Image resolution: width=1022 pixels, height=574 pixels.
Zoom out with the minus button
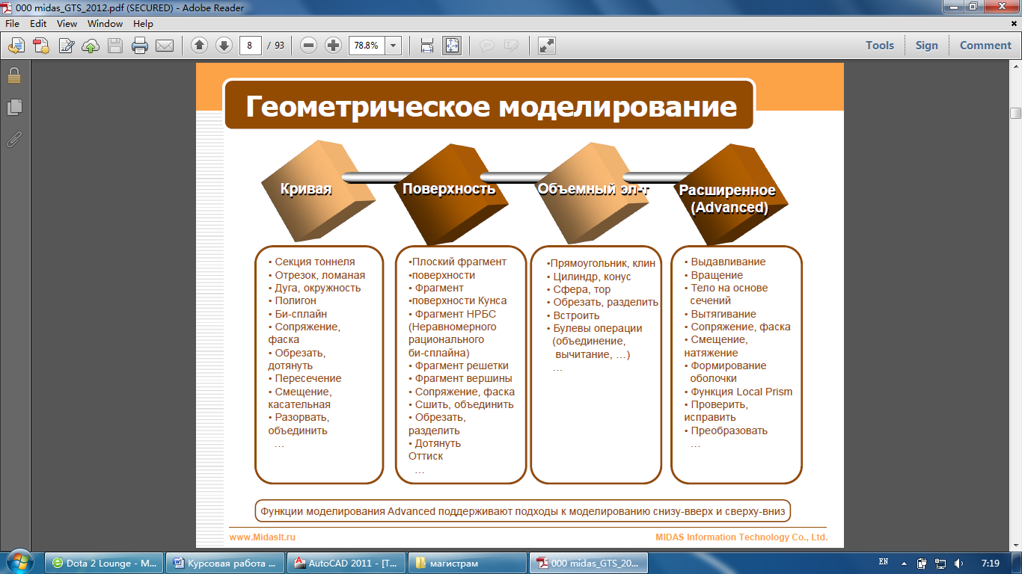(308, 46)
